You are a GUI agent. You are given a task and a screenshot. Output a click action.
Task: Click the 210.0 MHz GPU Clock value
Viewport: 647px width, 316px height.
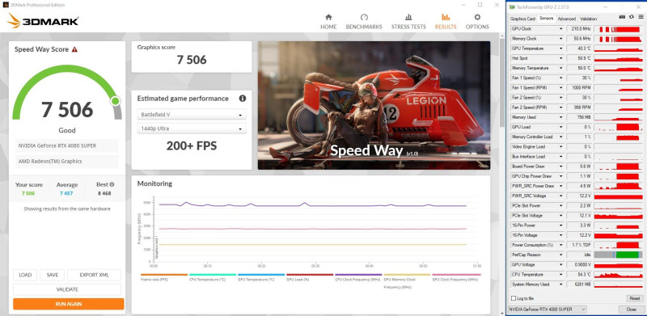(580, 29)
